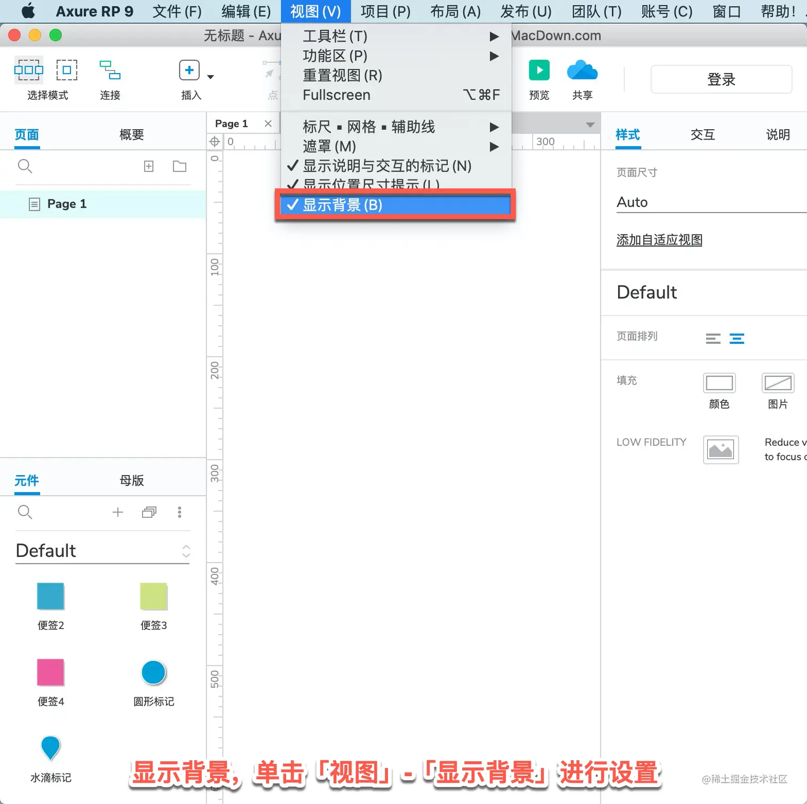The image size is (807, 804).
Task: Add a new page icon
Action: tap(149, 167)
